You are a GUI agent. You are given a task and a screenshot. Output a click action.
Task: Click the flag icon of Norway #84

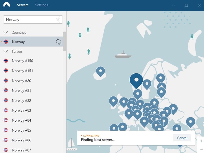[x=6, y=120]
